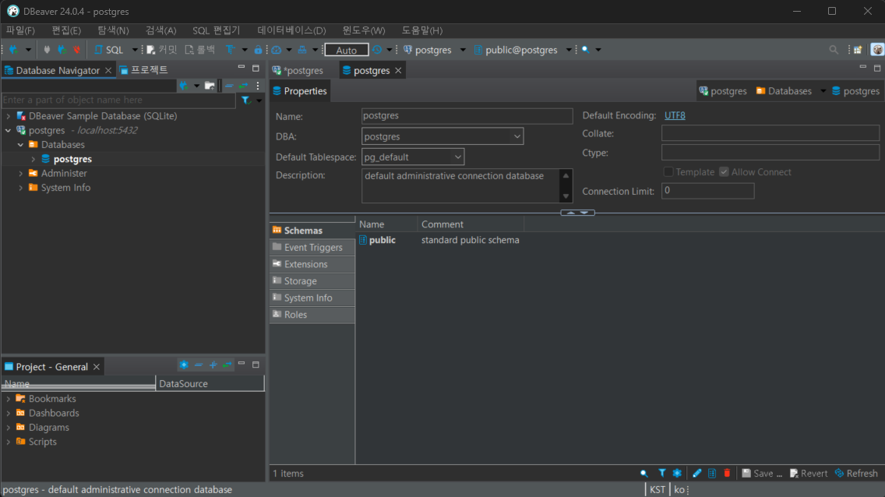The height and width of the screenshot is (497, 885).
Task: Expand the Bookmarks project folder
Action: (x=8, y=399)
